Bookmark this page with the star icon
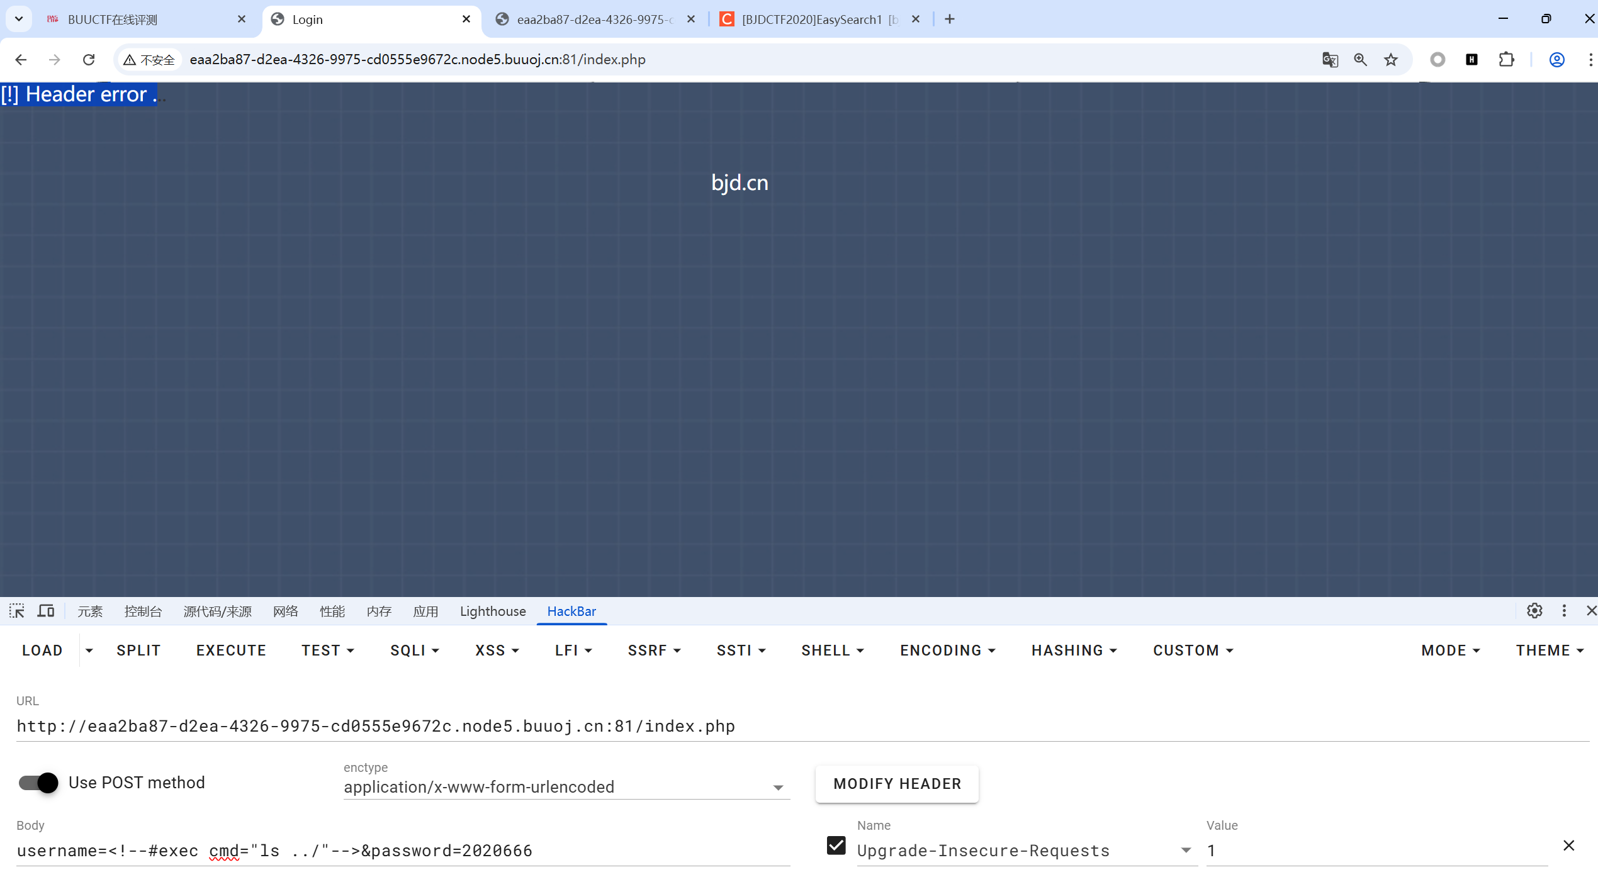1598x882 pixels. (1390, 60)
